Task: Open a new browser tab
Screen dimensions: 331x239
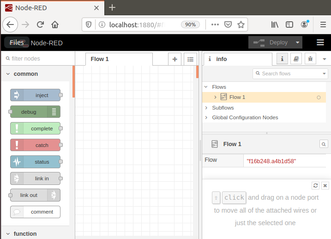Action: (112, 7)
